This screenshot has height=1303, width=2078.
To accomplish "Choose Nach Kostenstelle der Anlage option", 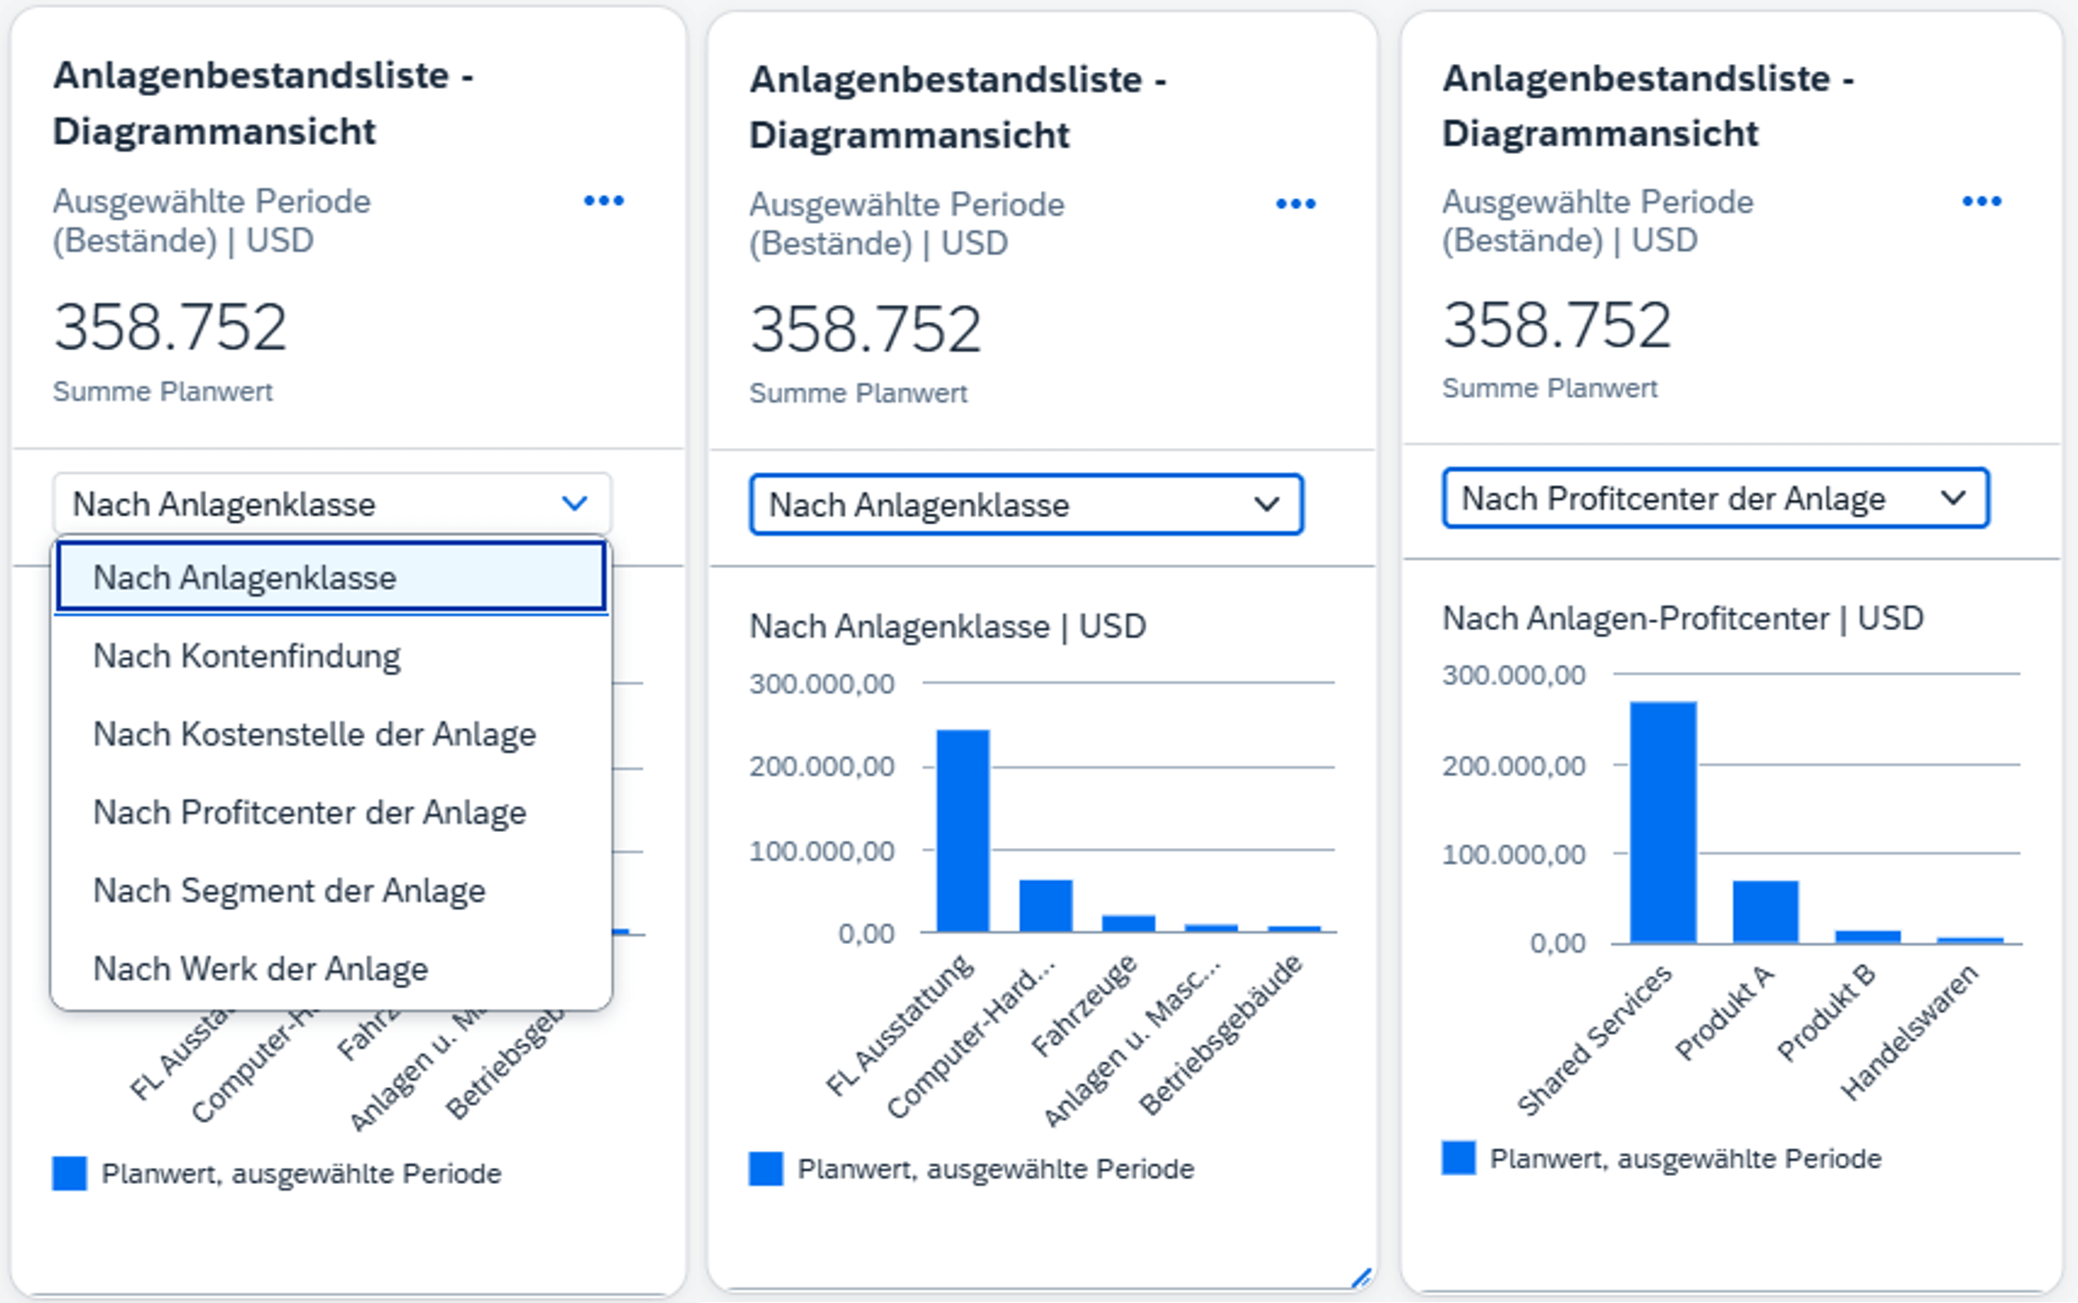I will point(315,734).
